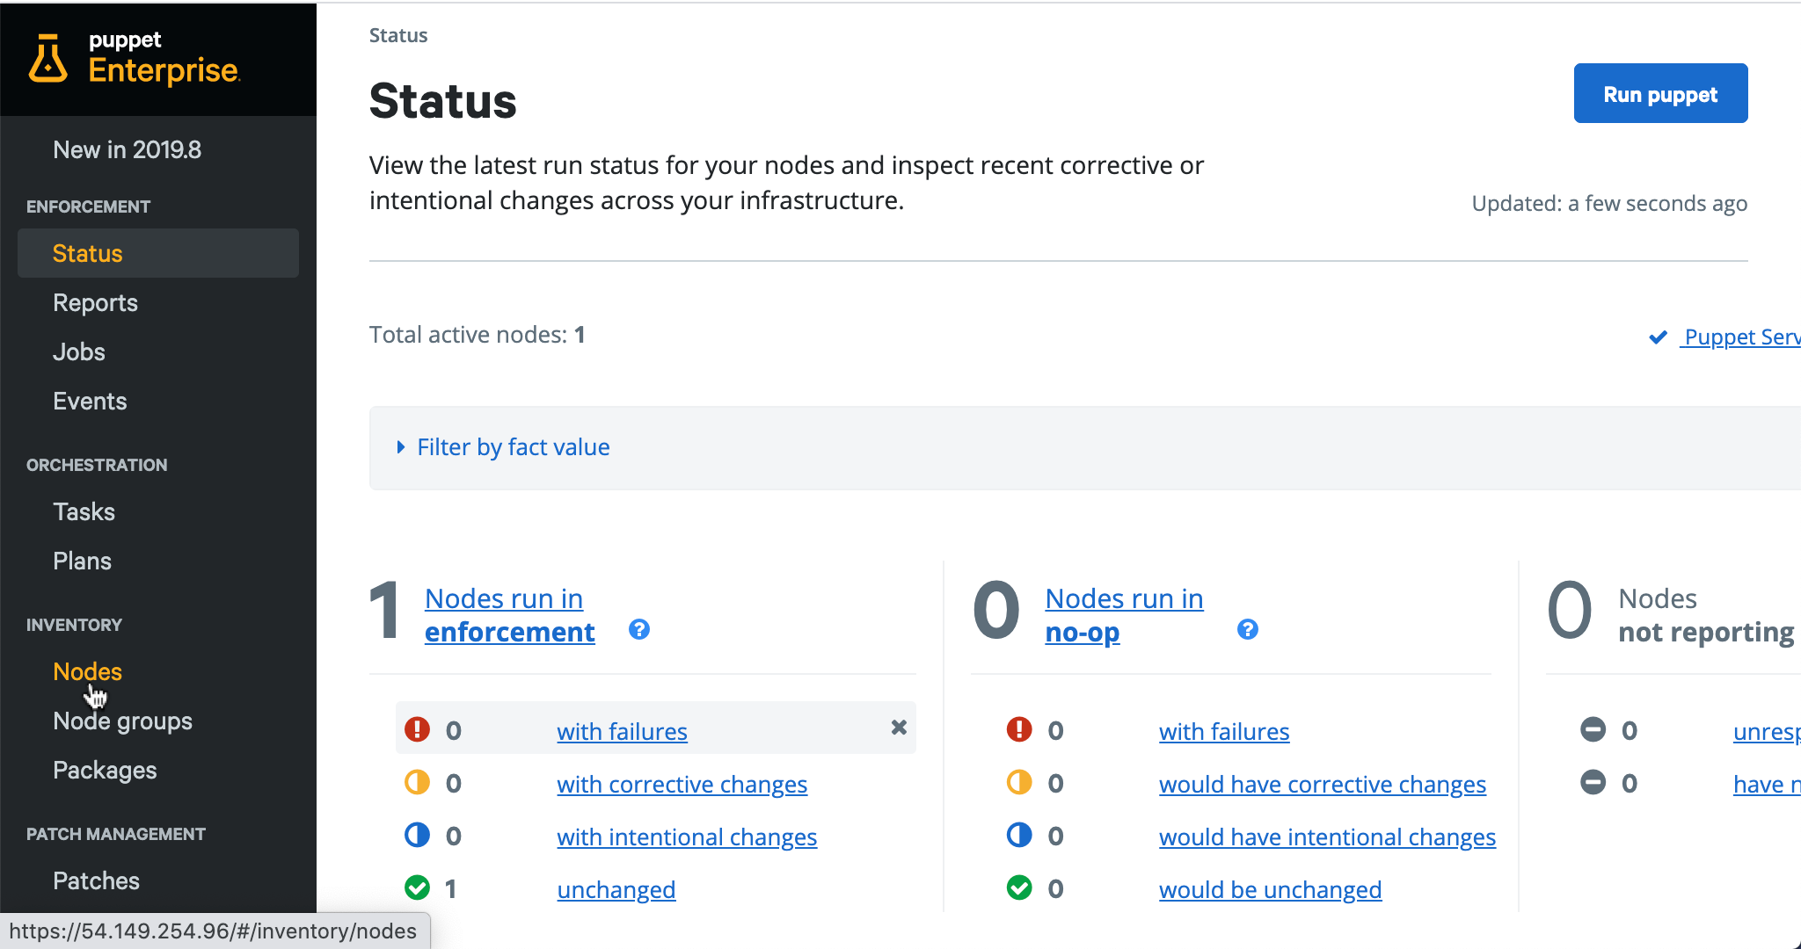Click the Run puppet button
Viewport: 1801px width, 949px height.
click(x=1660, y=93)
